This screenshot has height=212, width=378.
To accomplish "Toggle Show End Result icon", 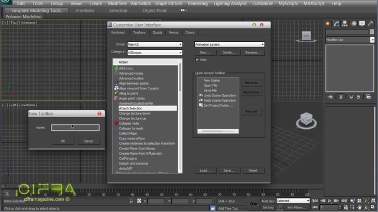I will click(x=341, y=97).
